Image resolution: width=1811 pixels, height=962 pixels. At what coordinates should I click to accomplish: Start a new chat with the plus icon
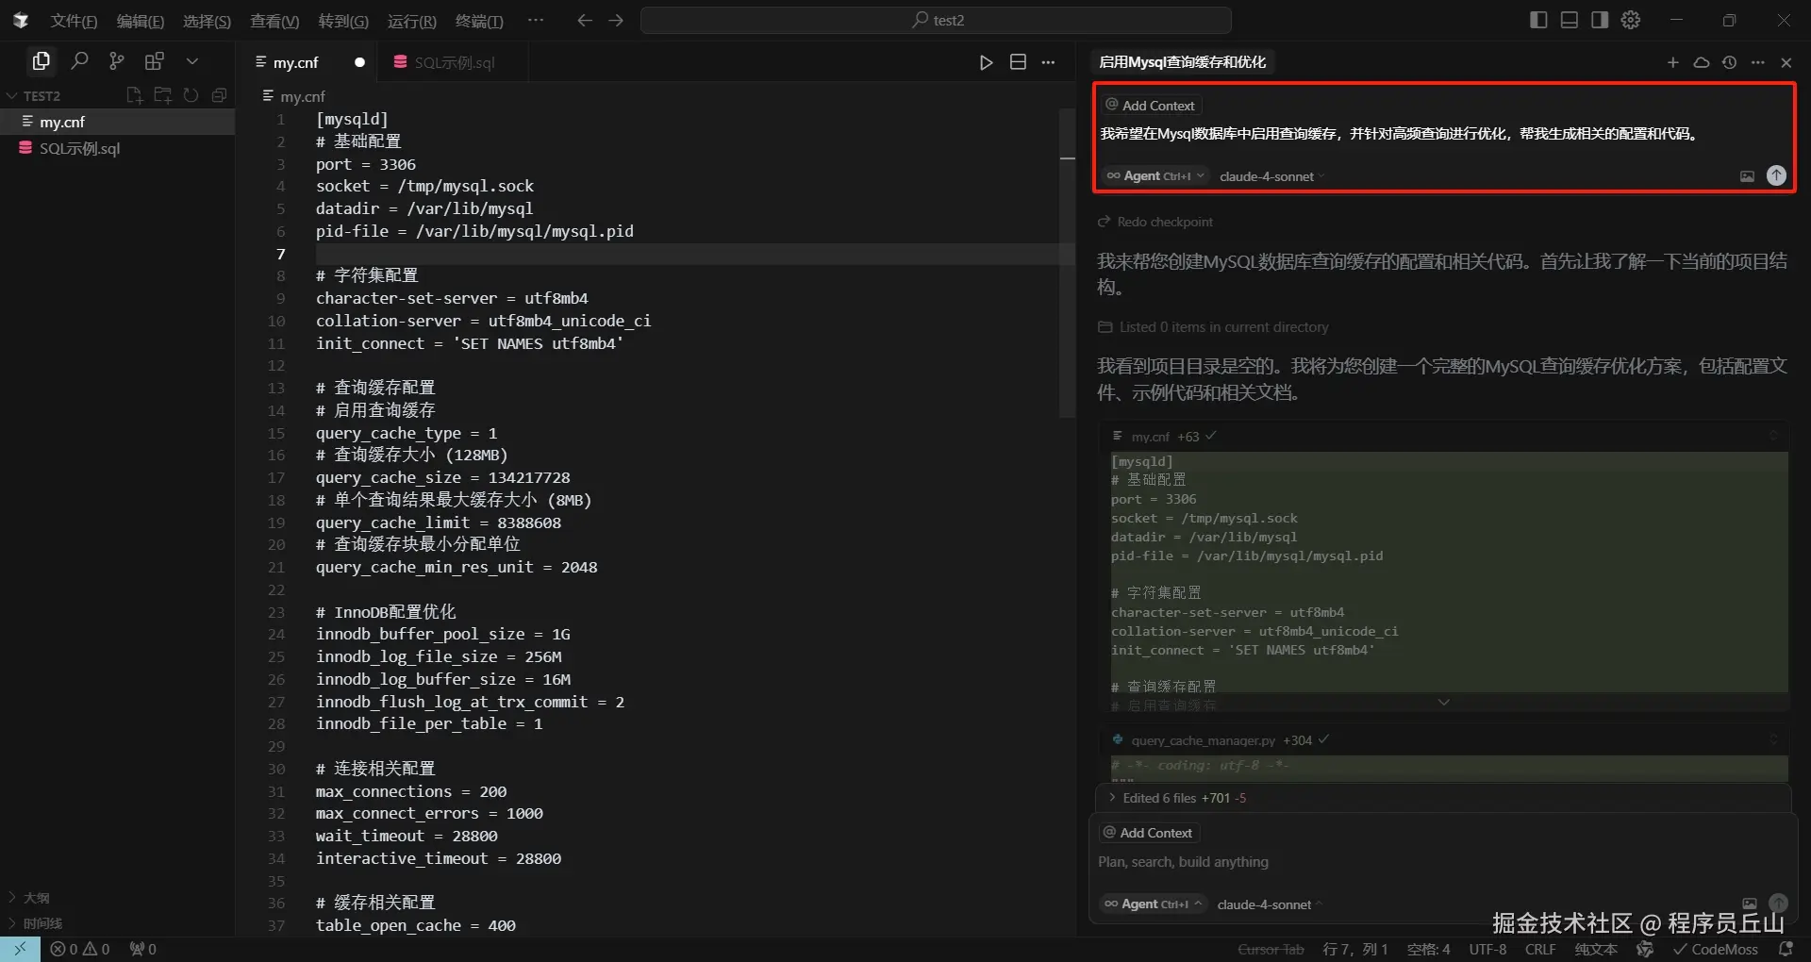pyautogui.click(x=1672, y=62)
